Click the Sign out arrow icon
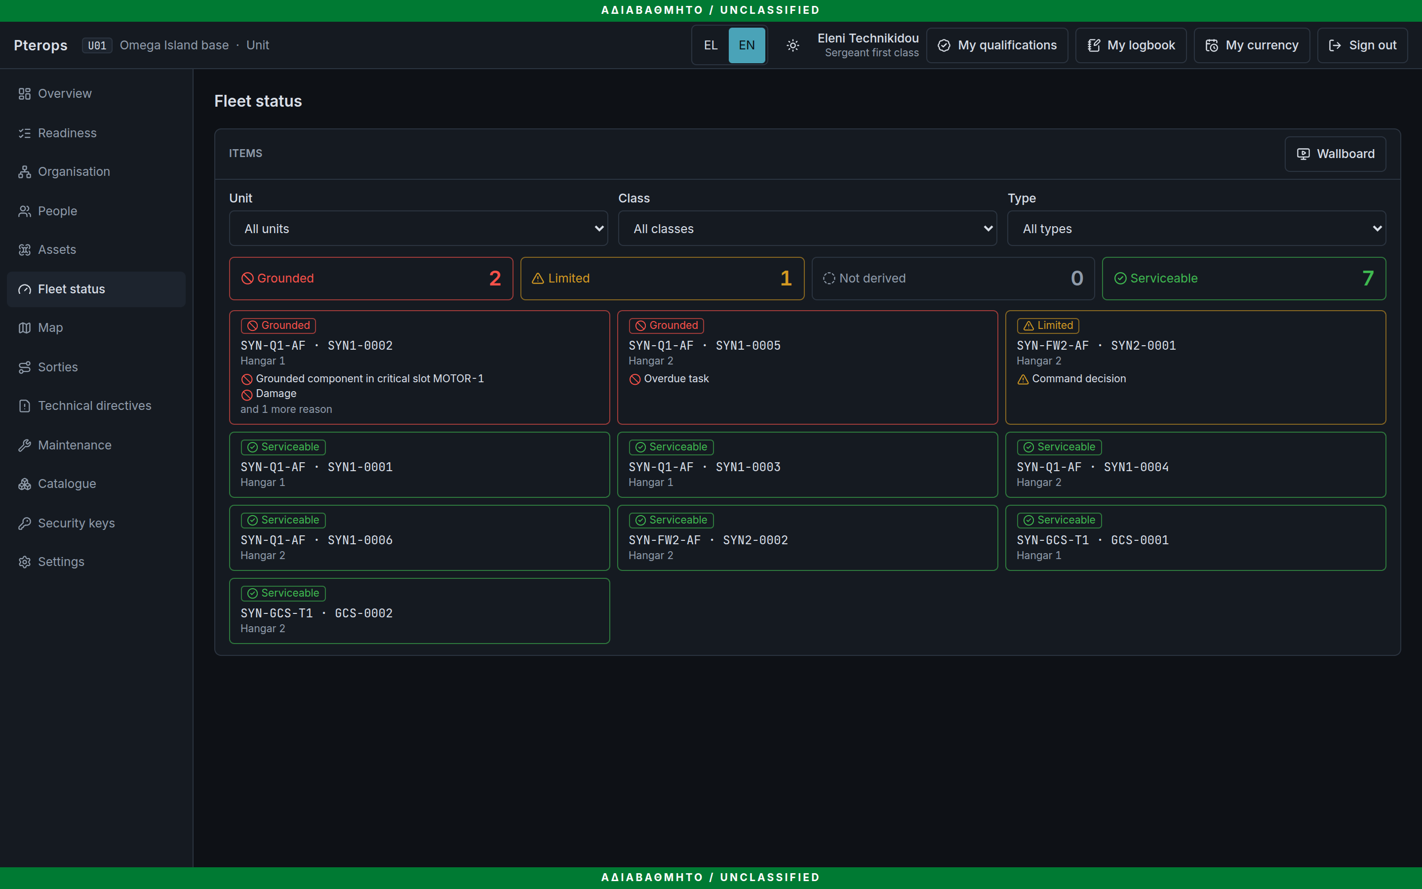The width and height of the screenshot is (1422, 889). [1335, 45]
